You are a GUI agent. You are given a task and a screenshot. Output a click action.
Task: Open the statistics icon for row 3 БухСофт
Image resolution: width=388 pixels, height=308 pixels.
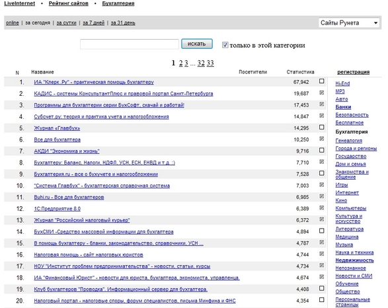pyautogui.click(x=321, y=104)
